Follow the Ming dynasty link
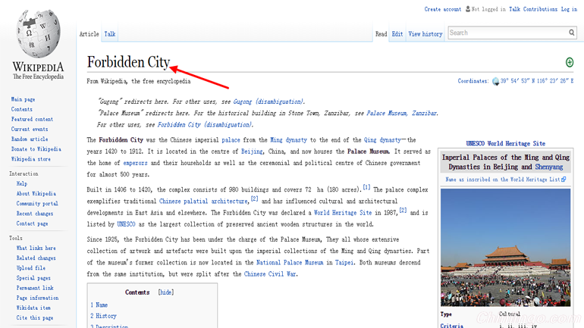The image size is (584, 328). (x=288, y=140)
